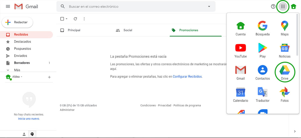Viewport: 301px width, 138px height.
Task: Click Inicia uno nuevo link
Action: tap(29, 119)
